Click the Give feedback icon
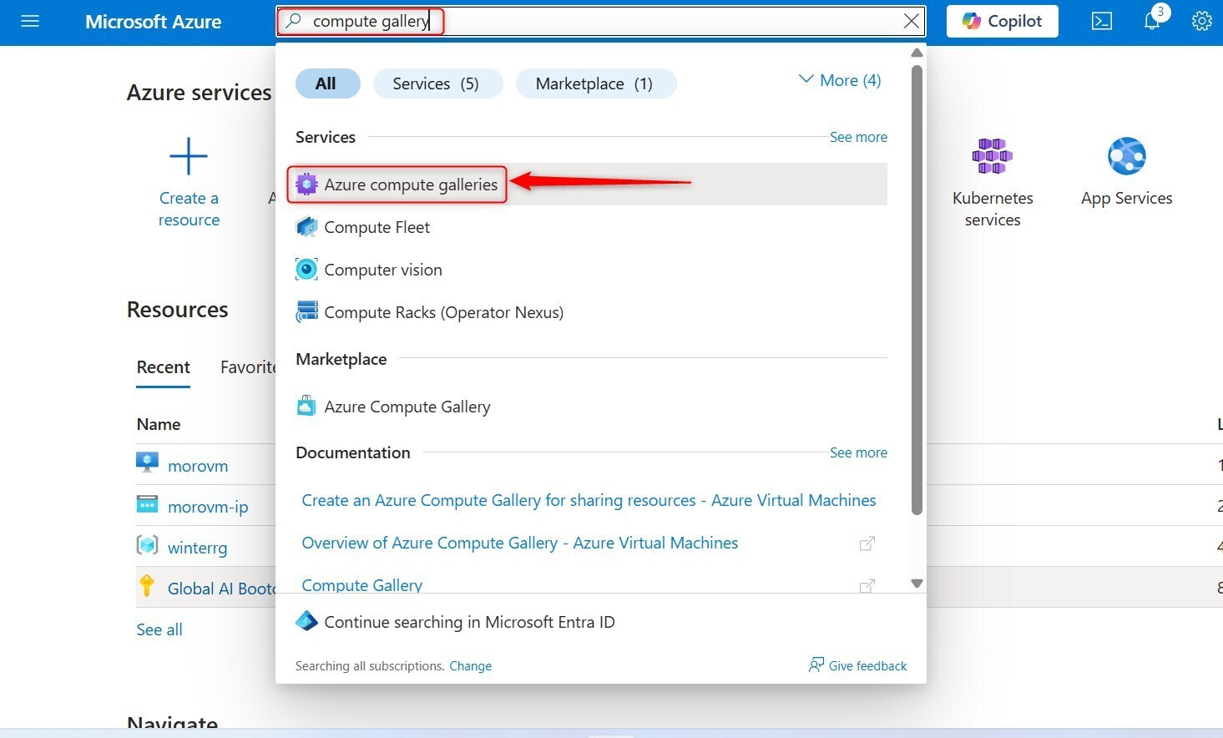1223x738 pixels. (x=816, y=665)
